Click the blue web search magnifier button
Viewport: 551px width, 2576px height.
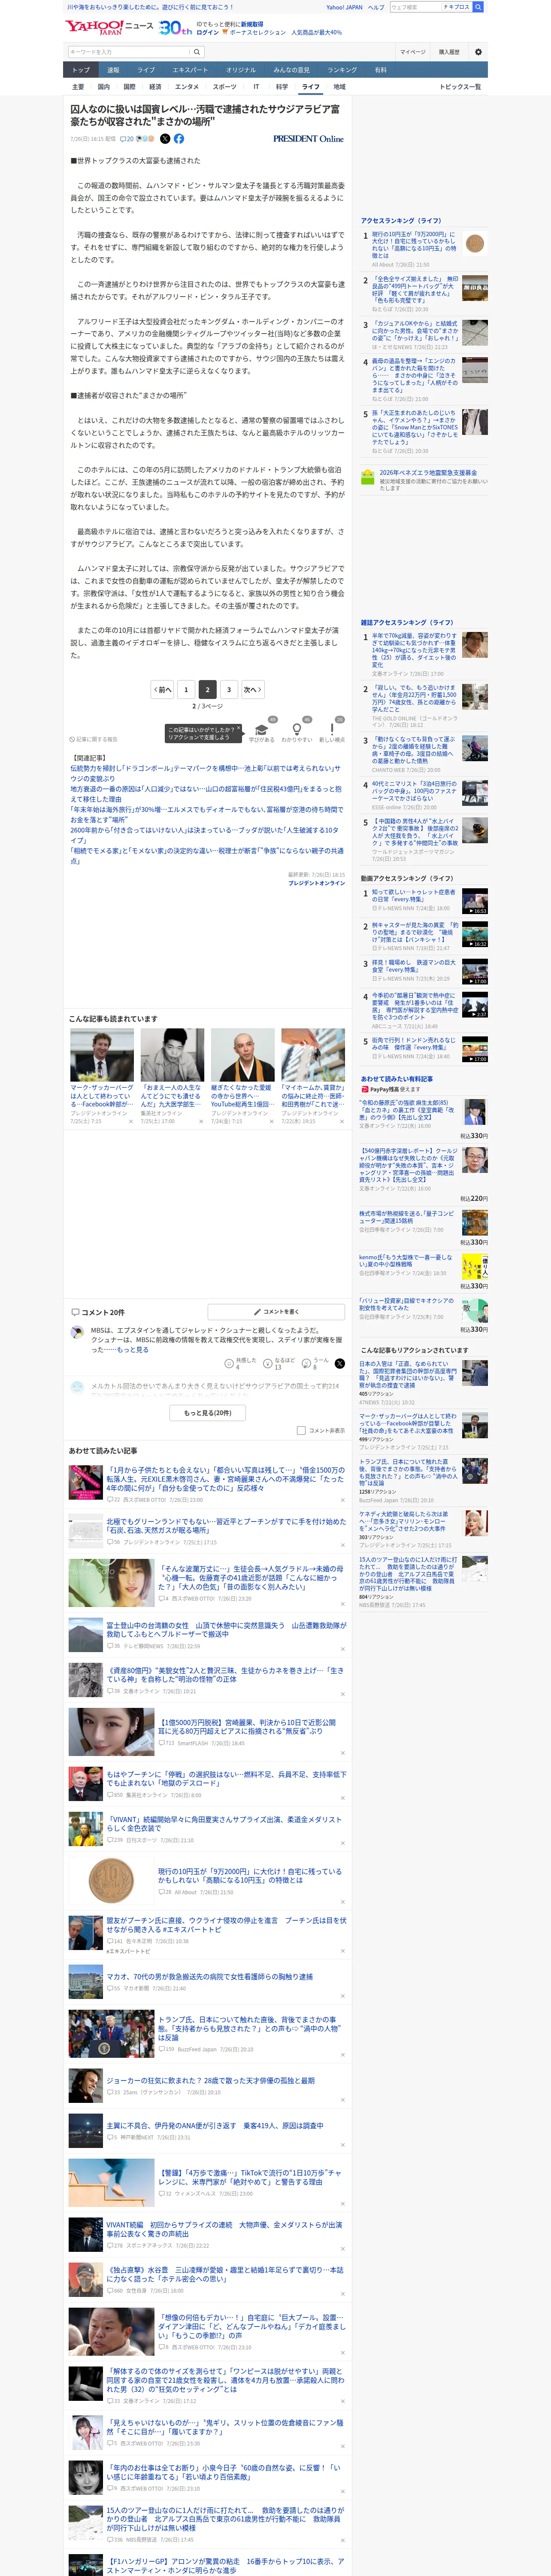tap(478, 7)
